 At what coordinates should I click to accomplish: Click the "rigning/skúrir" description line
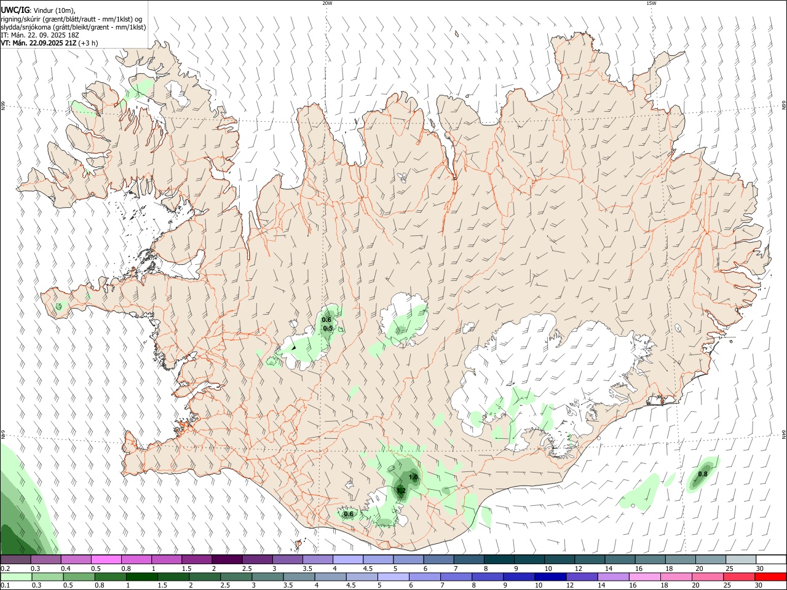pos(72,19)
